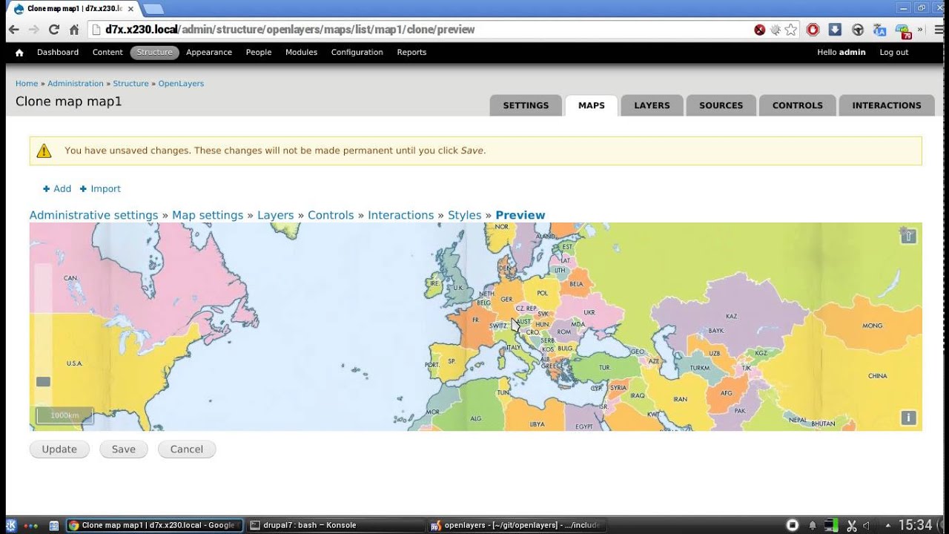The width and height of the screenshot is (949, 534).
Task: Switch to the Layers tab
Action: pos(652,105)
